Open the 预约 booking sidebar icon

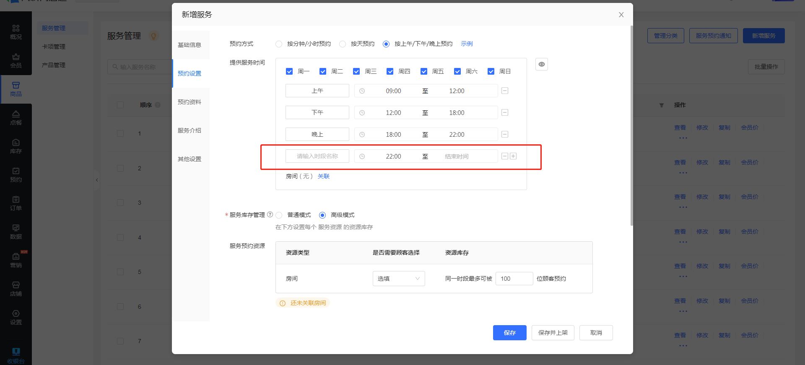coord(16,175)
